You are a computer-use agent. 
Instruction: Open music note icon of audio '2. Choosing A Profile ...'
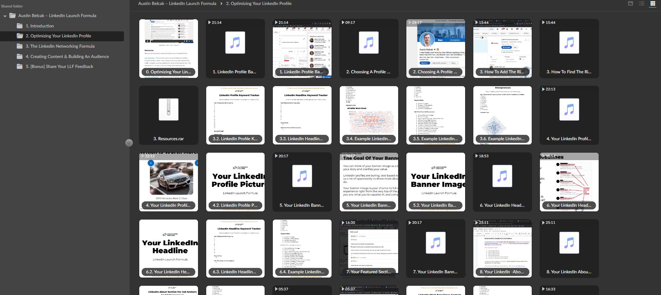[369, 43]
